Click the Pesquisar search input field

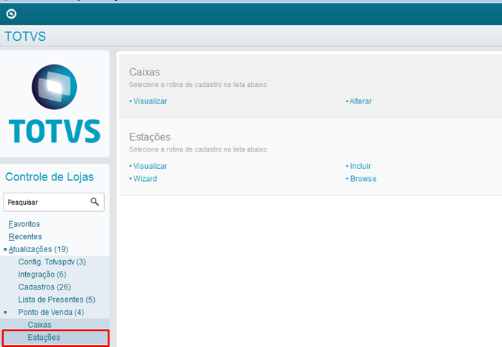click(x=54, y=202)
